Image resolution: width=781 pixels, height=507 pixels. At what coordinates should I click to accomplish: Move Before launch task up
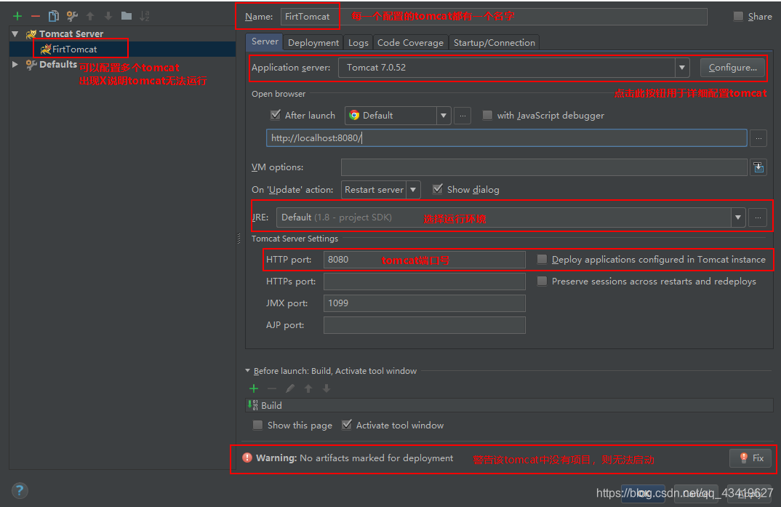point(308,388)
